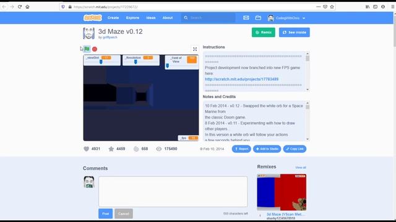Open My Stuff folder icon

tap(258, 18)
